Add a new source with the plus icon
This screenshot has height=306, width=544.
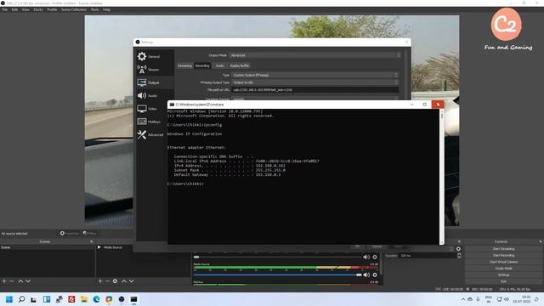(x=100, y=281)
